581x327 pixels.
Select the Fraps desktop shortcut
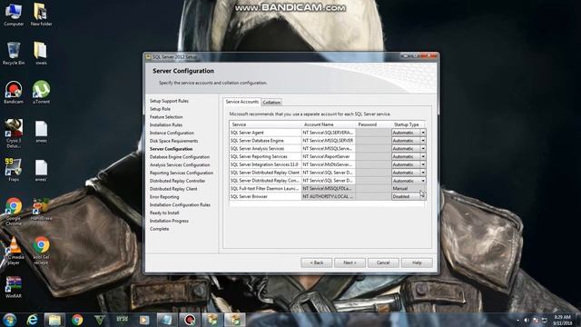(x=14, y=170)
